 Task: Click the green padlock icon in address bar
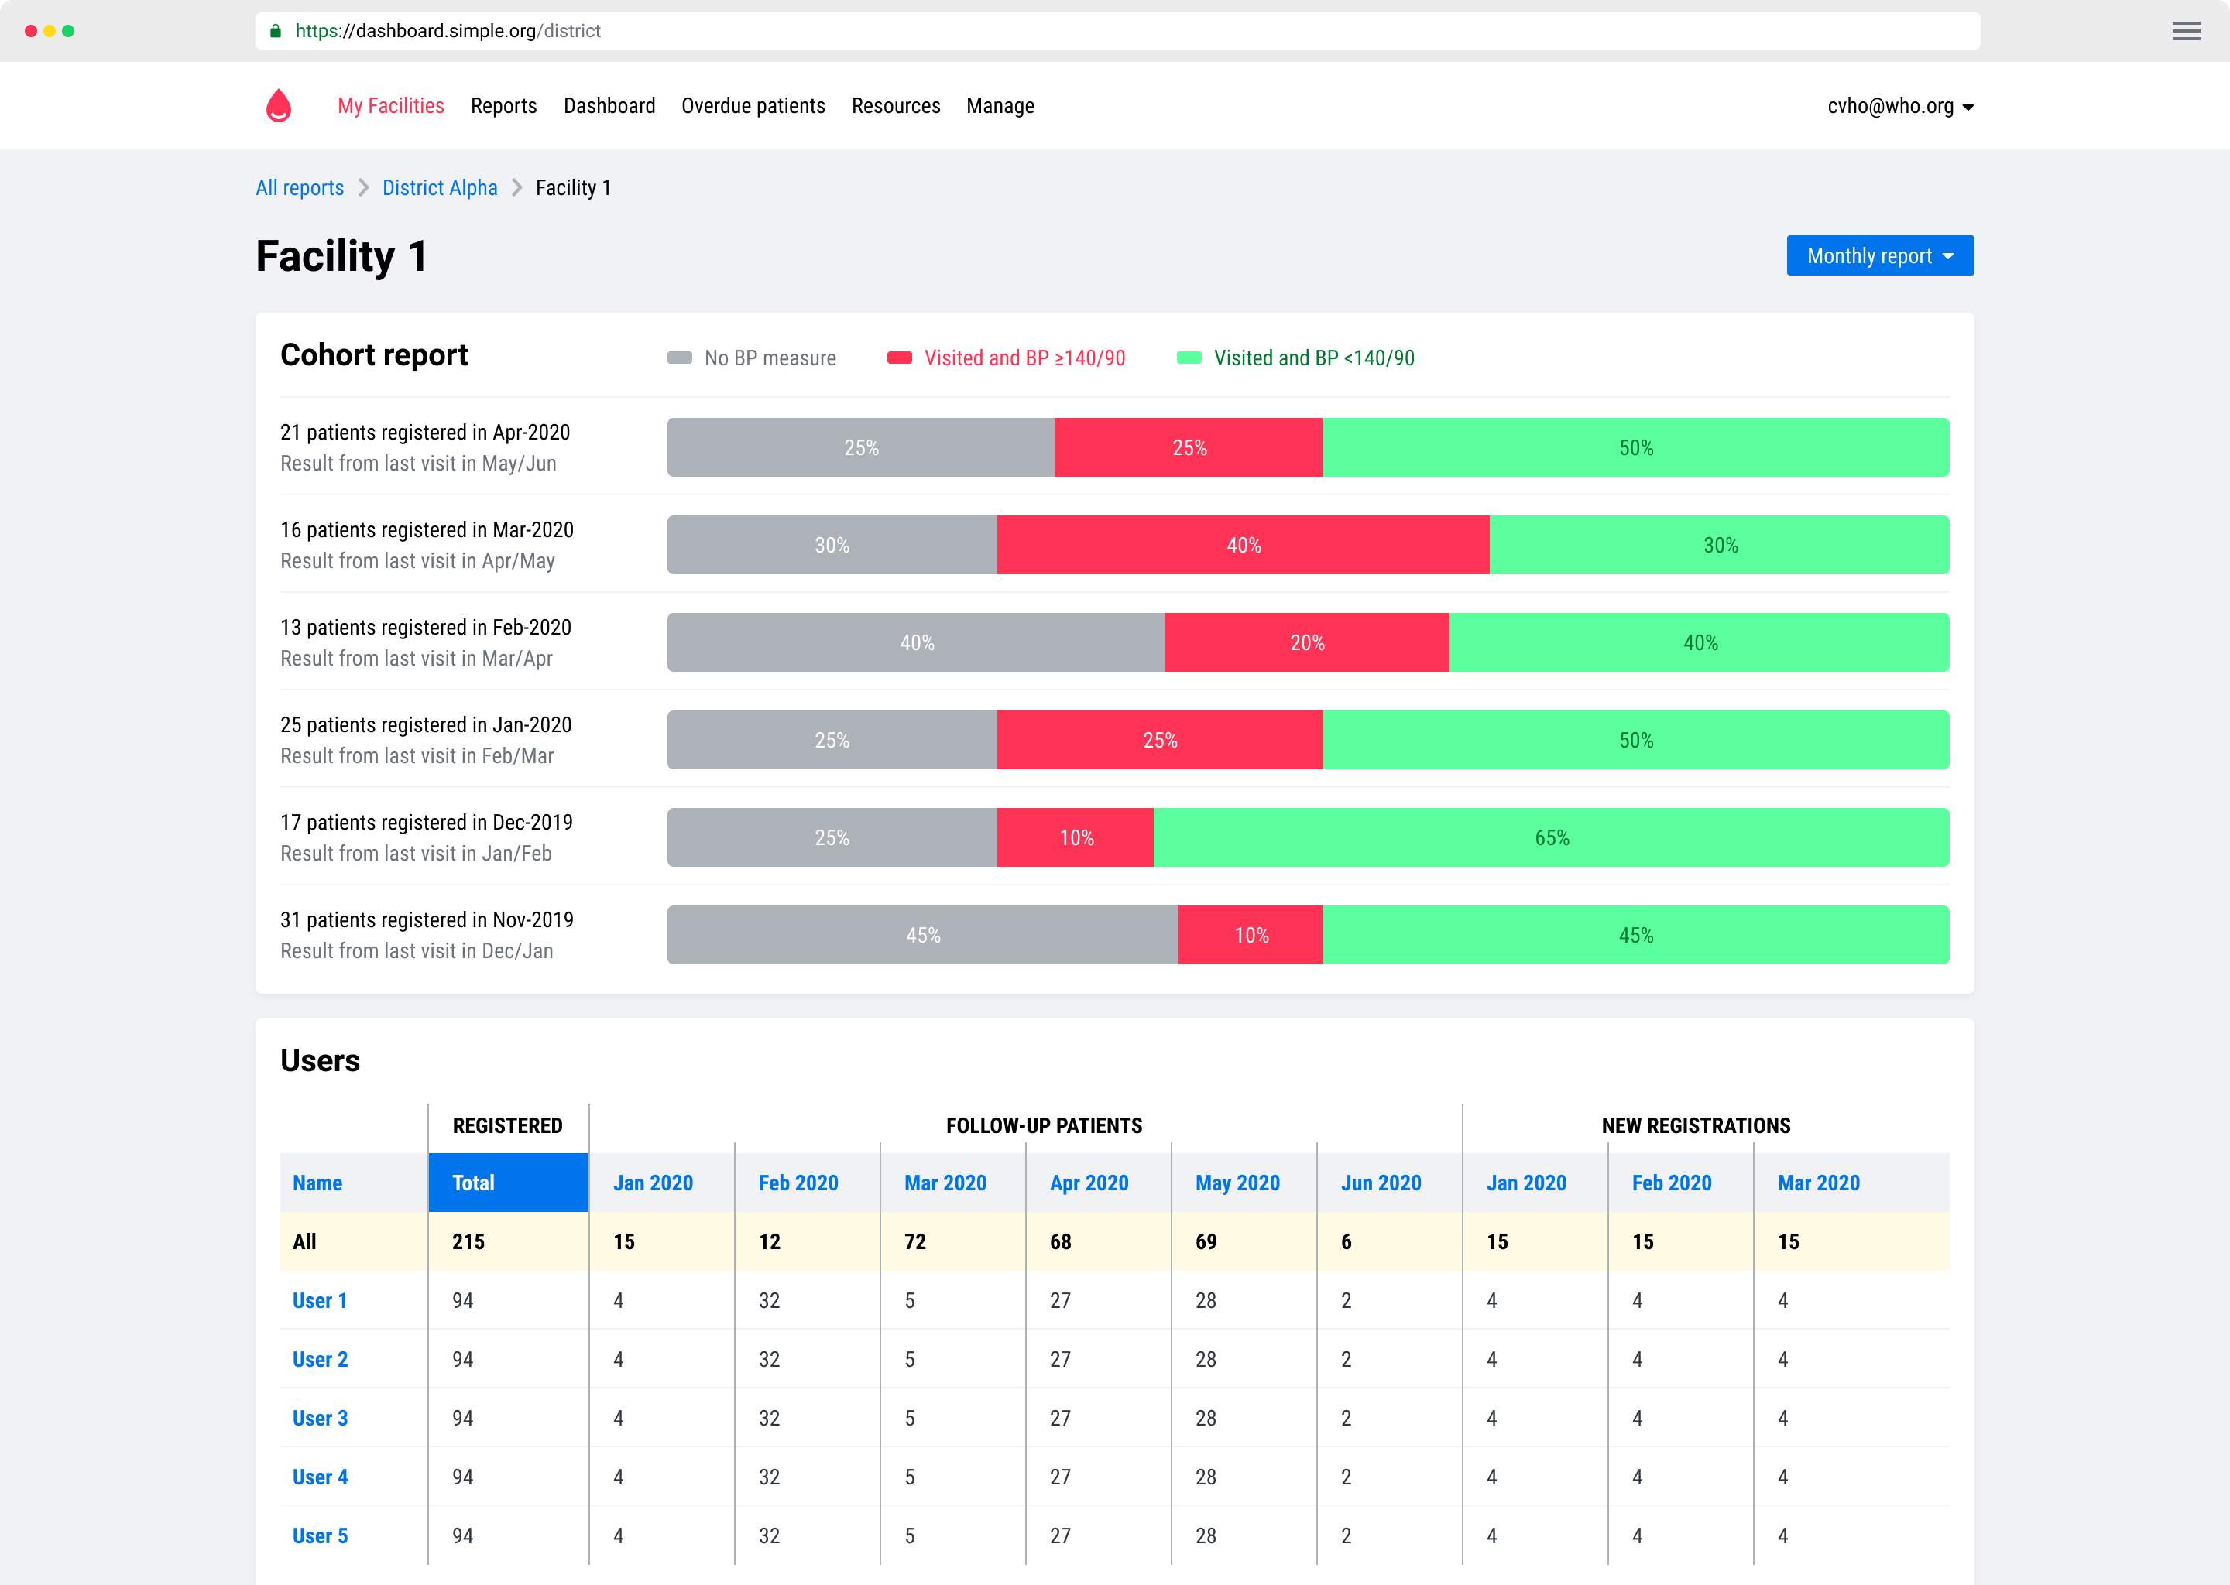point(276,31)
